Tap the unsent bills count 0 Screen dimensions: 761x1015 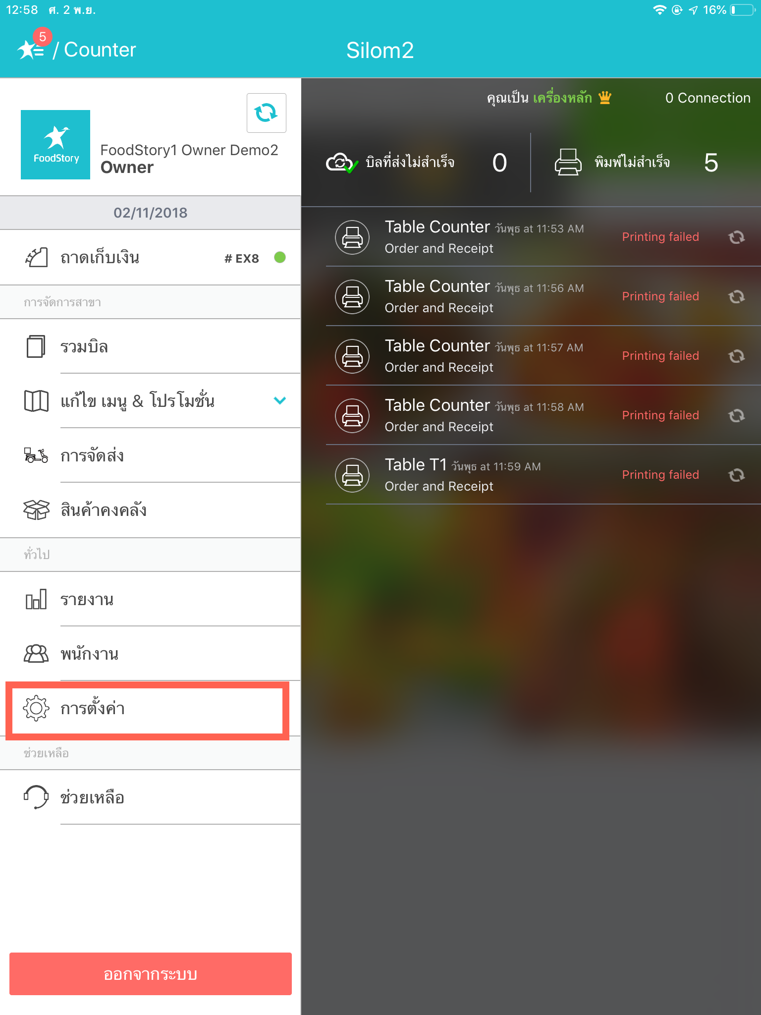499,163
